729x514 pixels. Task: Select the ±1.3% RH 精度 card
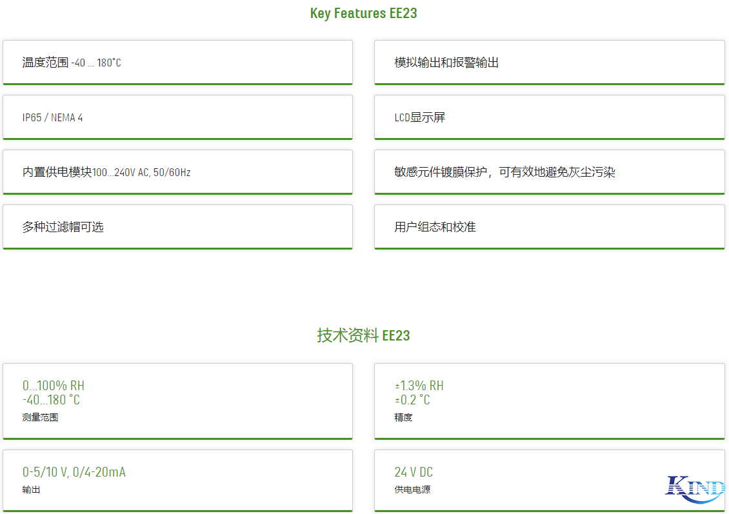point(549,401)
